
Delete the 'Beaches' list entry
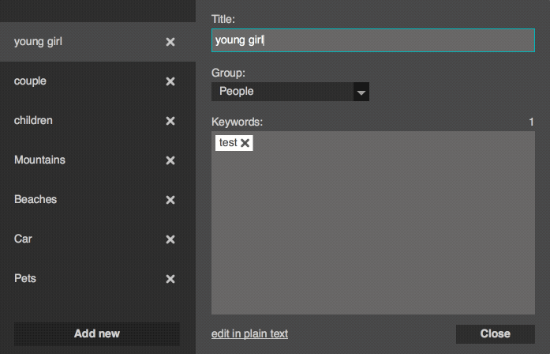click(170, 200)
